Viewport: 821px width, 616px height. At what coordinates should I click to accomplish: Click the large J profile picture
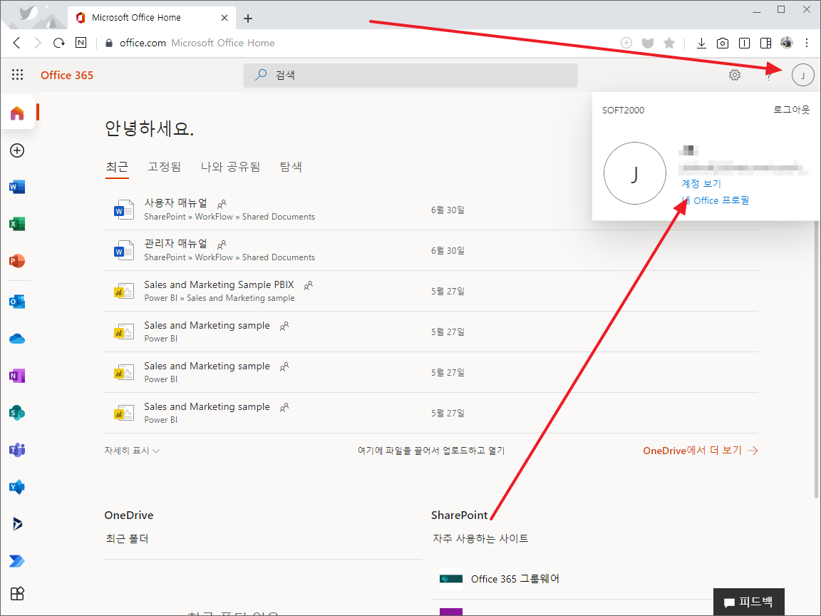coord(634,173)
